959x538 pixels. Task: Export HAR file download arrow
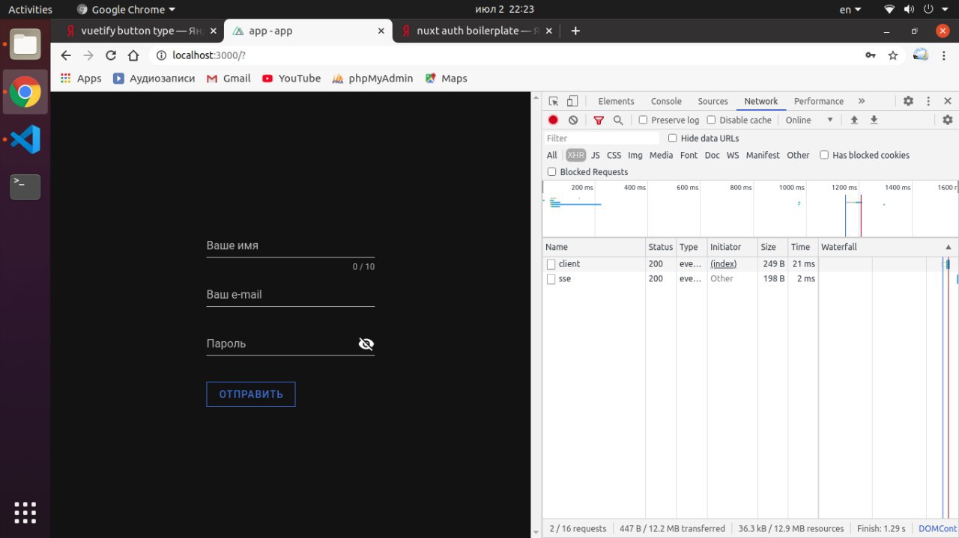point(874,120)
